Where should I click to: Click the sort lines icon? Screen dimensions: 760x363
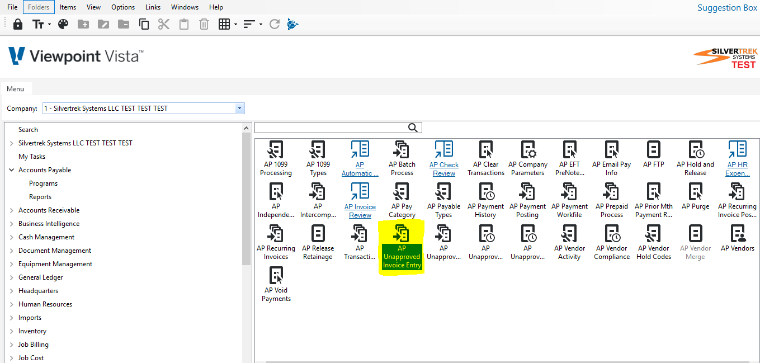click(249, 24)
